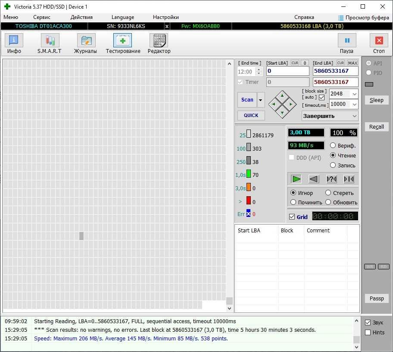Click the down arrow in navigation diamond
The image size is (393, 352).
click(x=283, y=113)
